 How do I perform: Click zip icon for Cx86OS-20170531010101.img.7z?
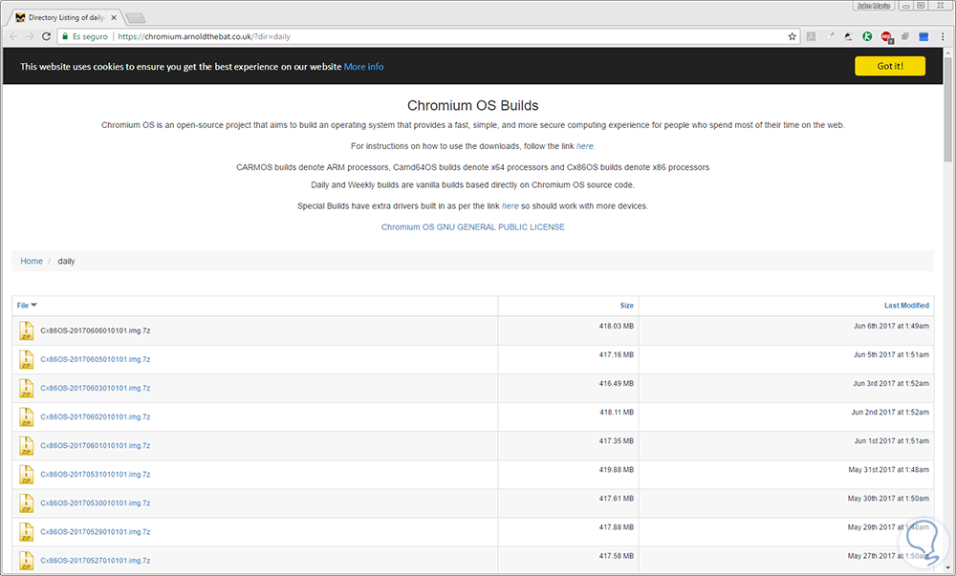pos(26,475)
